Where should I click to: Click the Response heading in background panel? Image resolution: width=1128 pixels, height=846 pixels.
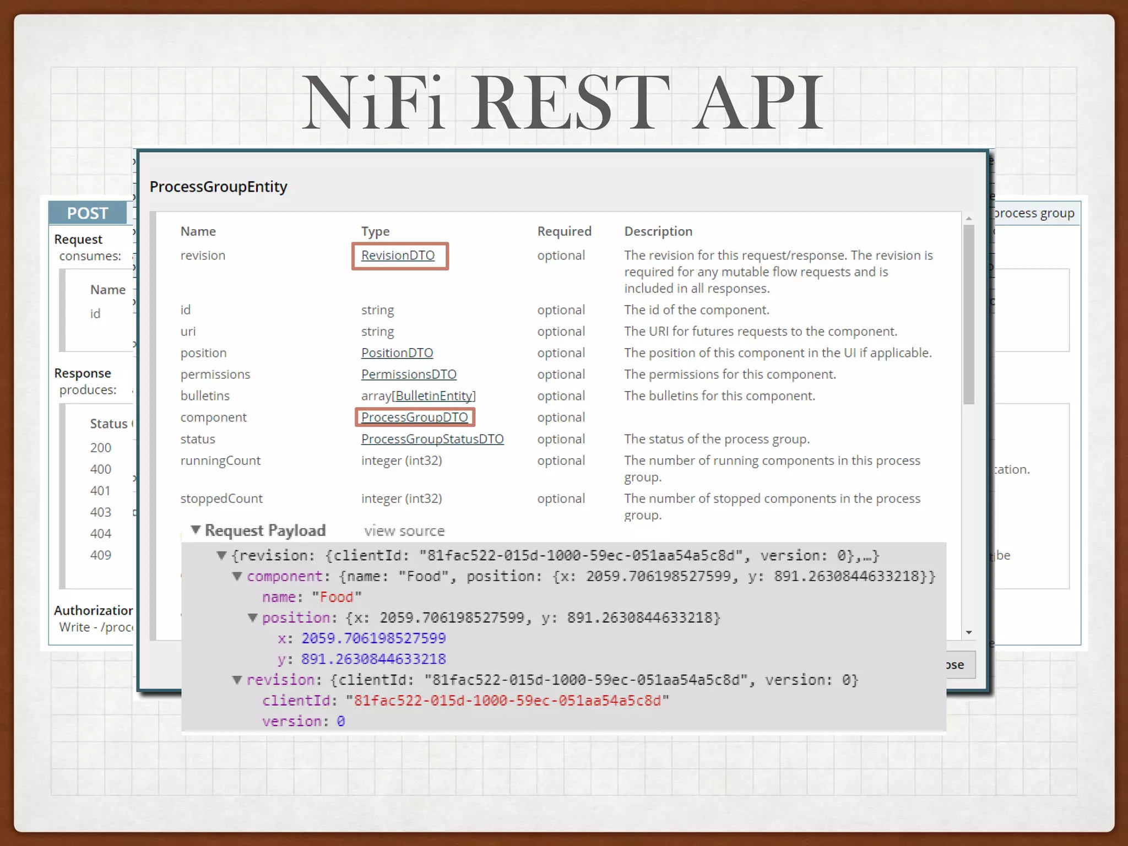[83, 373]
